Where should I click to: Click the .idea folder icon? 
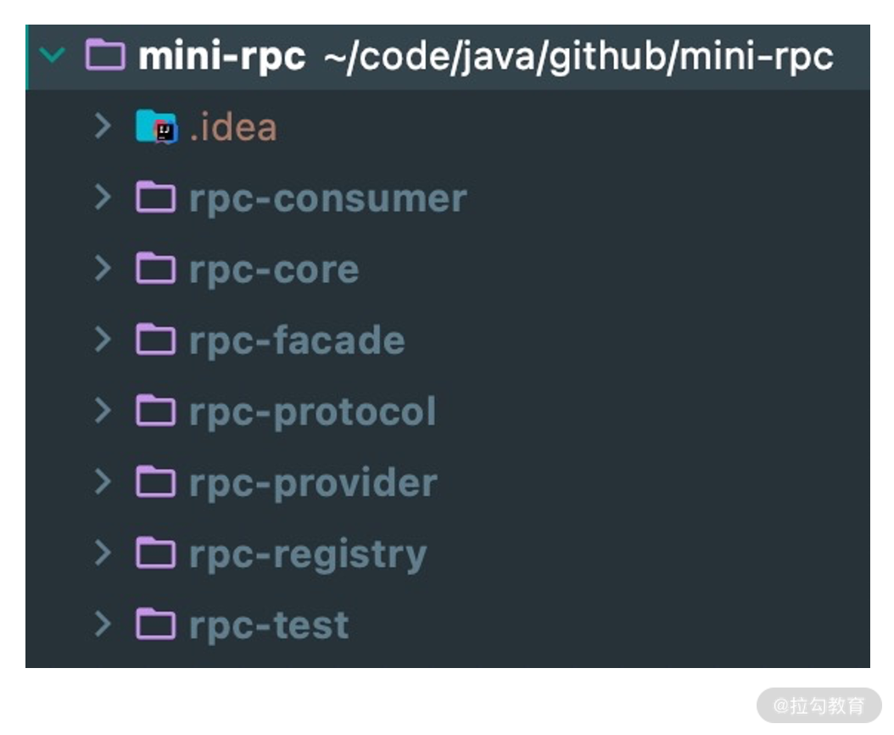pyautogui.click(x=155, y=128)
